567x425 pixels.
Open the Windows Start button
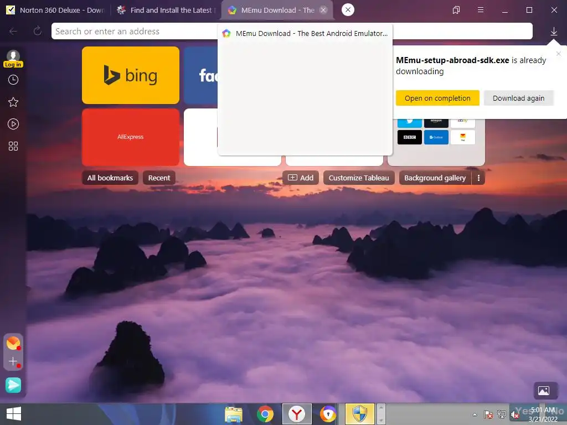click(14, 414)
